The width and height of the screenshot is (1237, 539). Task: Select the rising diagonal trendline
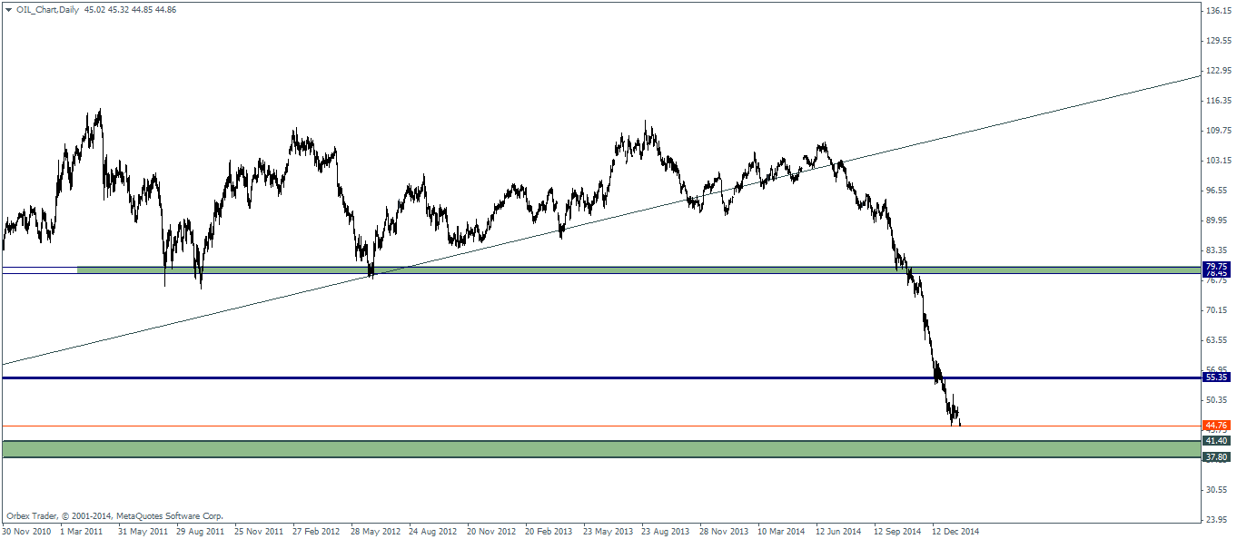click(x=601, y=220)
